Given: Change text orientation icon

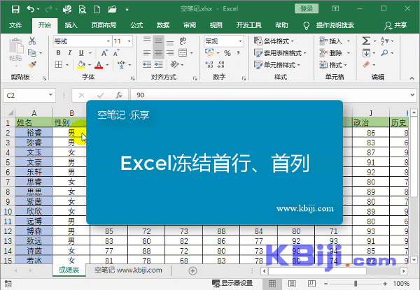Looking at the screenshot, I should coord(174,64).
